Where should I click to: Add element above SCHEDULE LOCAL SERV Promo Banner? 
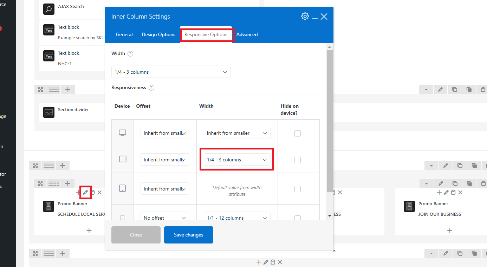pos(78,192)
